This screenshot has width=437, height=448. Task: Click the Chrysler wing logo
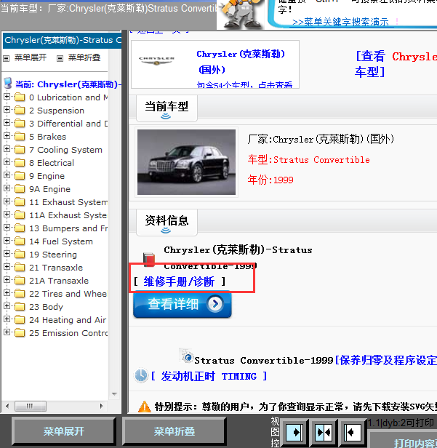pos(156,60)
